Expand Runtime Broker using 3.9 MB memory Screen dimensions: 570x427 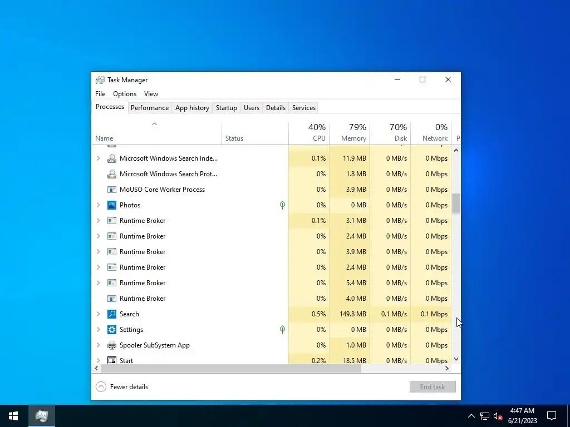(x=98, y=252)
